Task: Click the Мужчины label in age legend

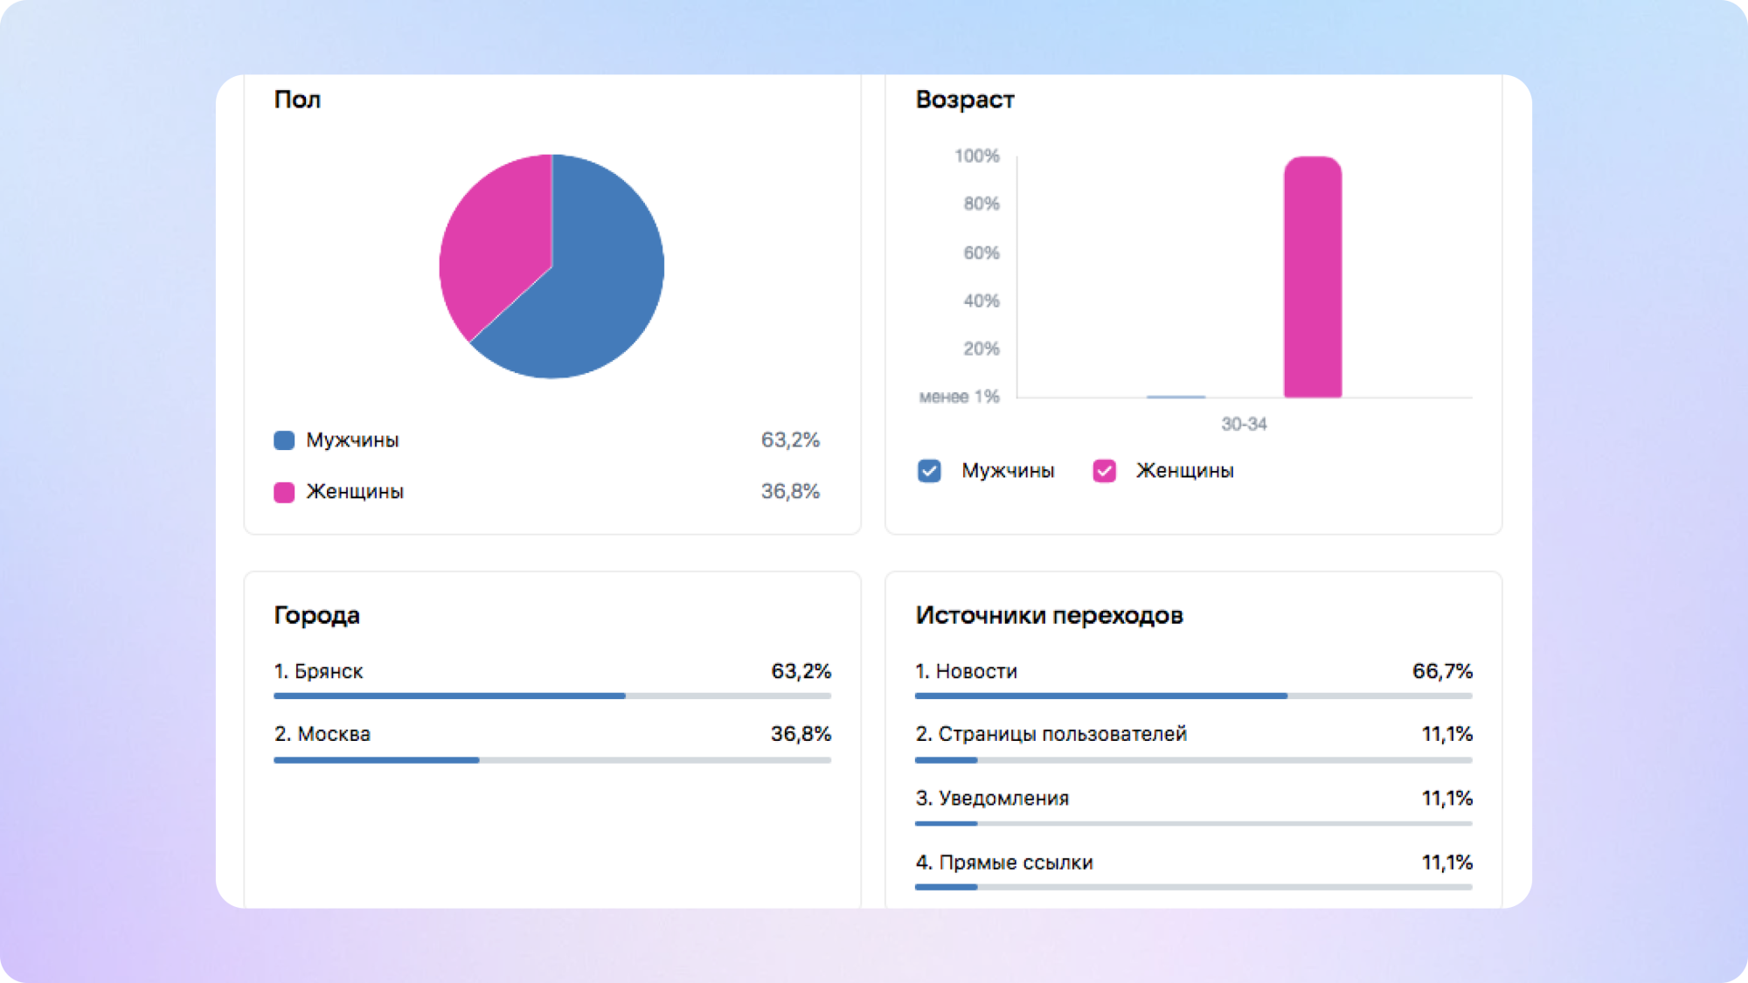Action: click(x=1008, y=471)
